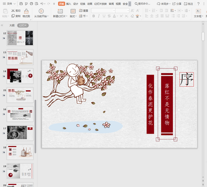Click the 文本框 Text Box icon
This screenshot has height=187, width=207.
(198, 11)
